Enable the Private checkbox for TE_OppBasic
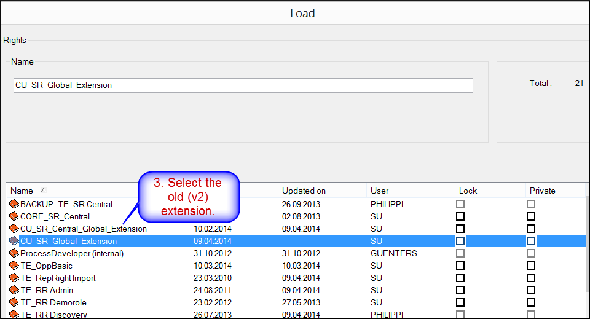The height and width of the screenshot is (319, 590). [531, 266]
